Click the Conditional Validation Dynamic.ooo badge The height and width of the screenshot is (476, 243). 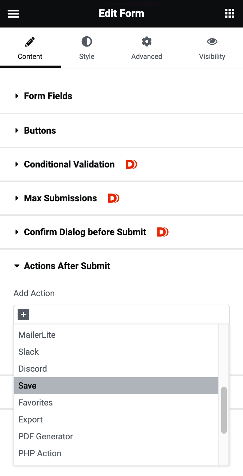pyautogui.click(x=131, y=164)
